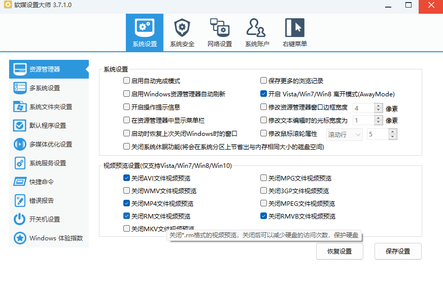Screen dimensions: 443x287
Task: Select 多系统设置 icon in sidebar
Action: coord(20,88)
